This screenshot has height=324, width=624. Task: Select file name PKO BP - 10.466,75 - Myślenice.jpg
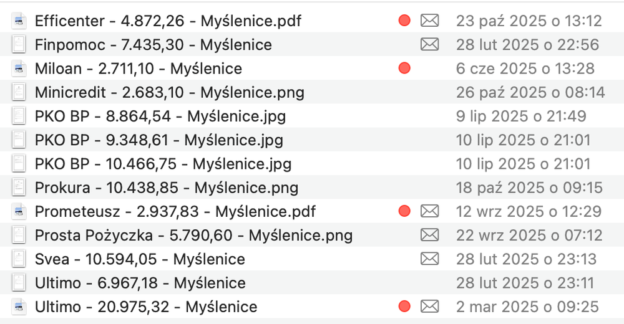163,164
